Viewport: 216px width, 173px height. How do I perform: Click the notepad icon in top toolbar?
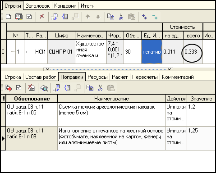[x=19, y=17]
